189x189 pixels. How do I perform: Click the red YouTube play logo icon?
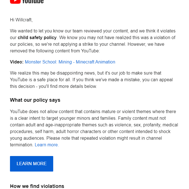[15, 2]
